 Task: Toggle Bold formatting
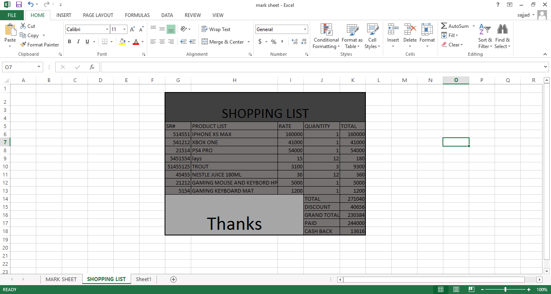click(69, 42)
